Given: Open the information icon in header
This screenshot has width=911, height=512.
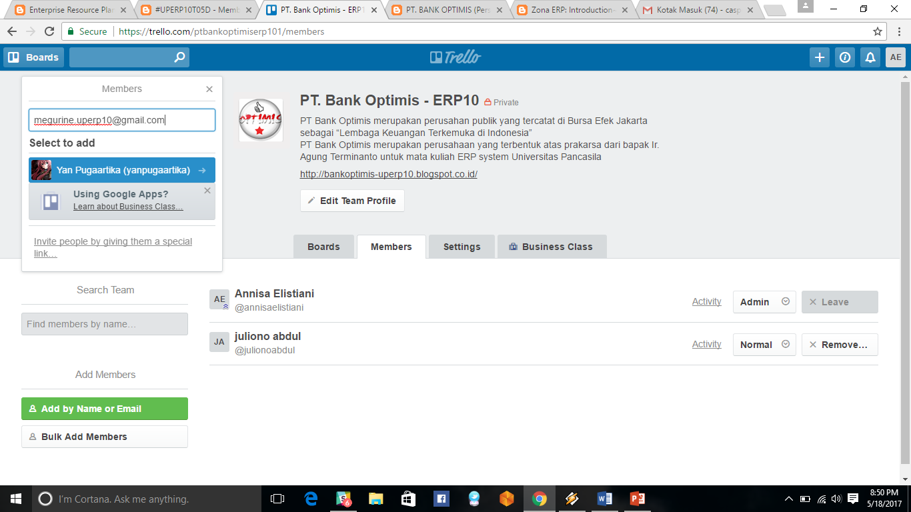Looking at the screenshot, I should coord(845,57).
